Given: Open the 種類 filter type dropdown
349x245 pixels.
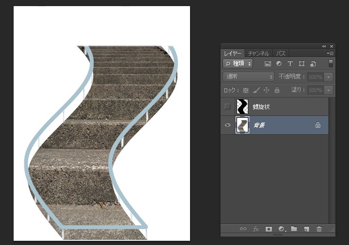Looking at the screenshot, I should [x=238, y=63].
